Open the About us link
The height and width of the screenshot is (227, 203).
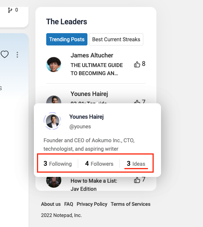tap(51, 204)
